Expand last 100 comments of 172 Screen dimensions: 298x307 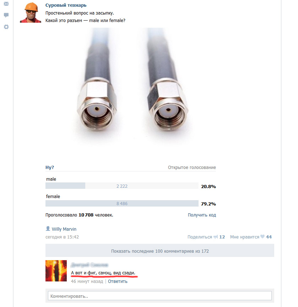(160, 251)
